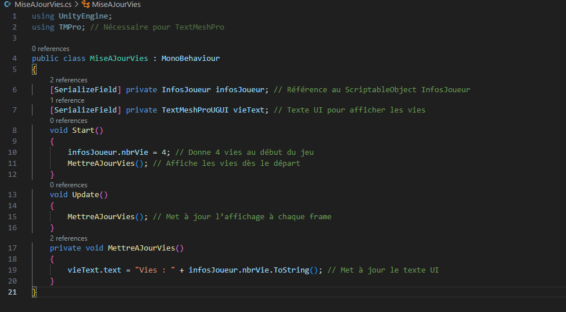Click "[SerializeField]" attribute on line 7
The width and height of the screenshot is (566, 312).
pos(85,110)
